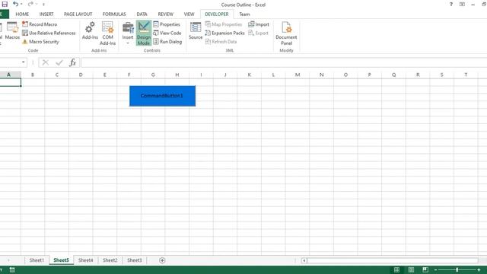Open the Team tab

pos(244,14)
